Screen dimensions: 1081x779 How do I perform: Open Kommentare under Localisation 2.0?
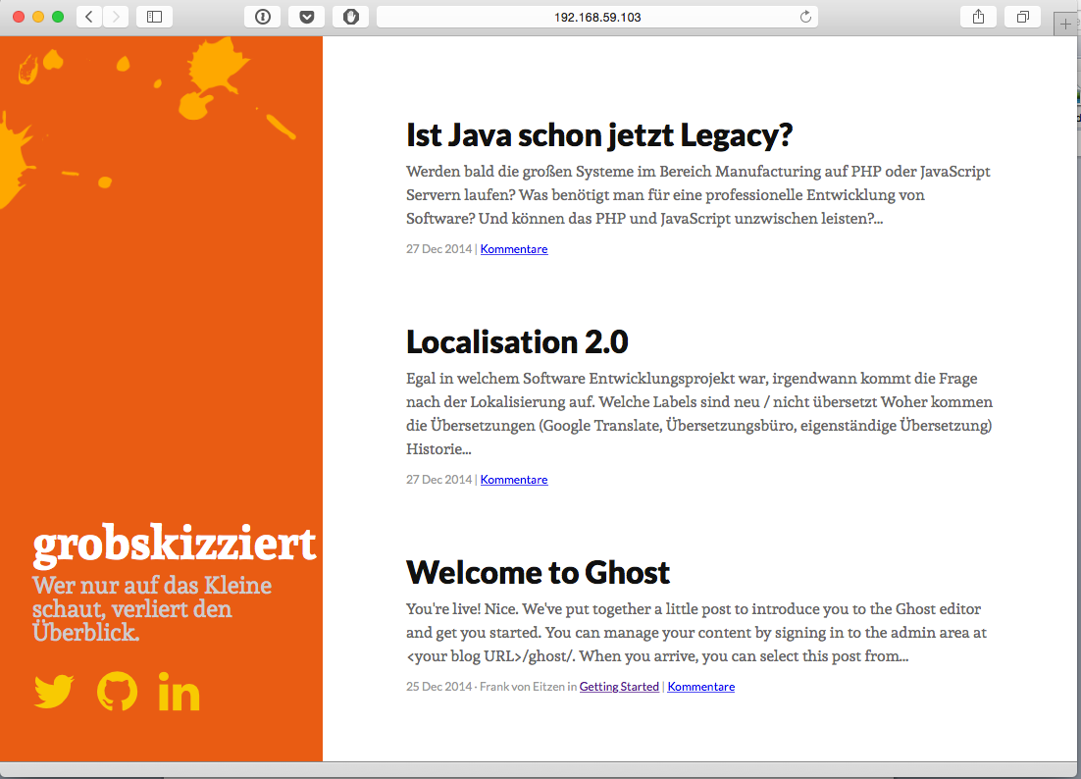coord(513,479)
